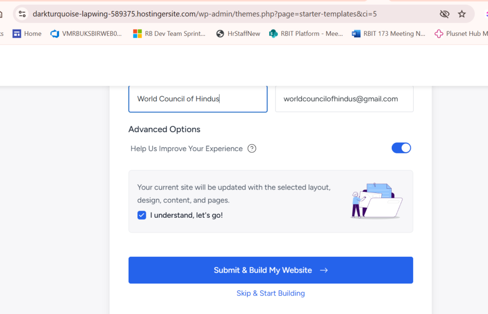Image resolution: width=488 pixels, height=314 pixels.
Task: Click the World Council of Hindus name field
Action: (198, 99)
